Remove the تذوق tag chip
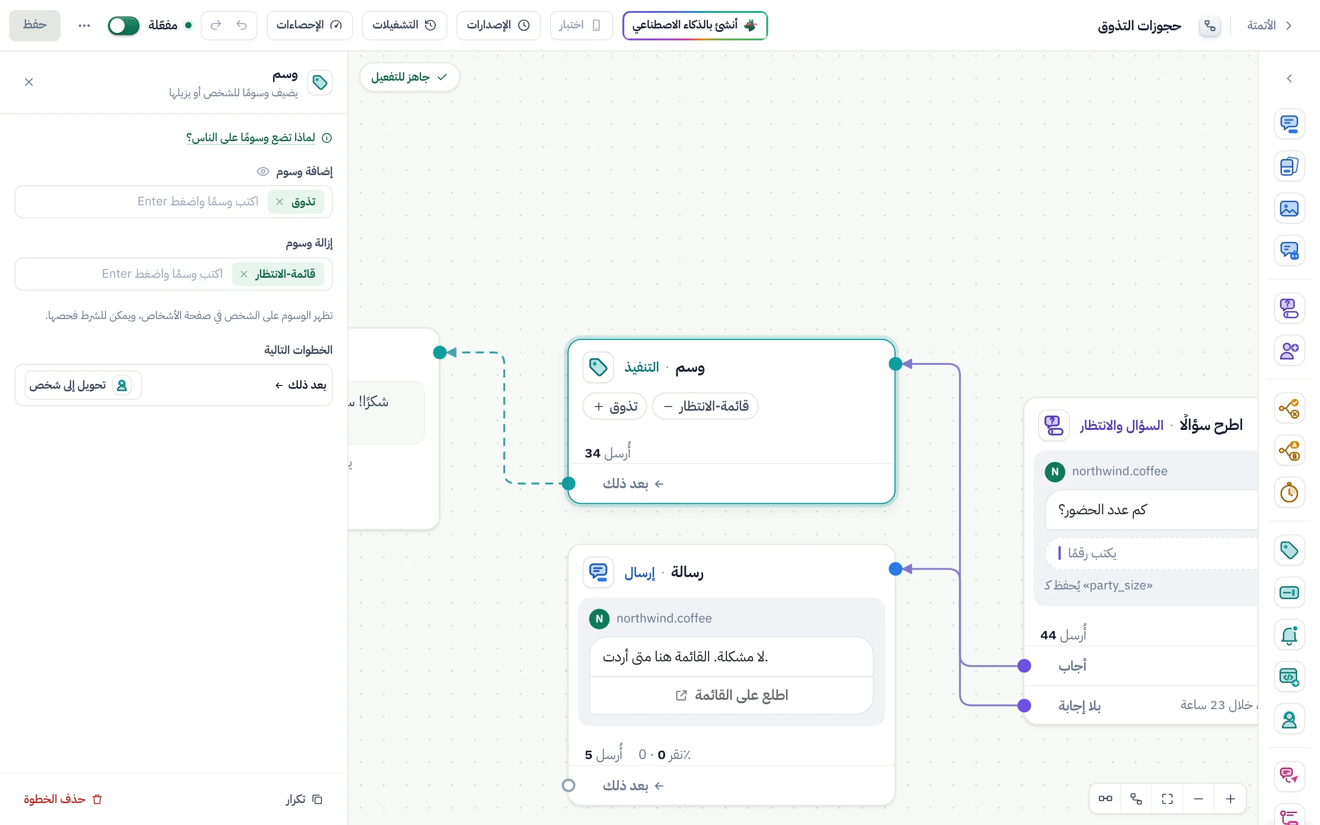The width and height of the screenshot is (1320, 825). point(279,202)
